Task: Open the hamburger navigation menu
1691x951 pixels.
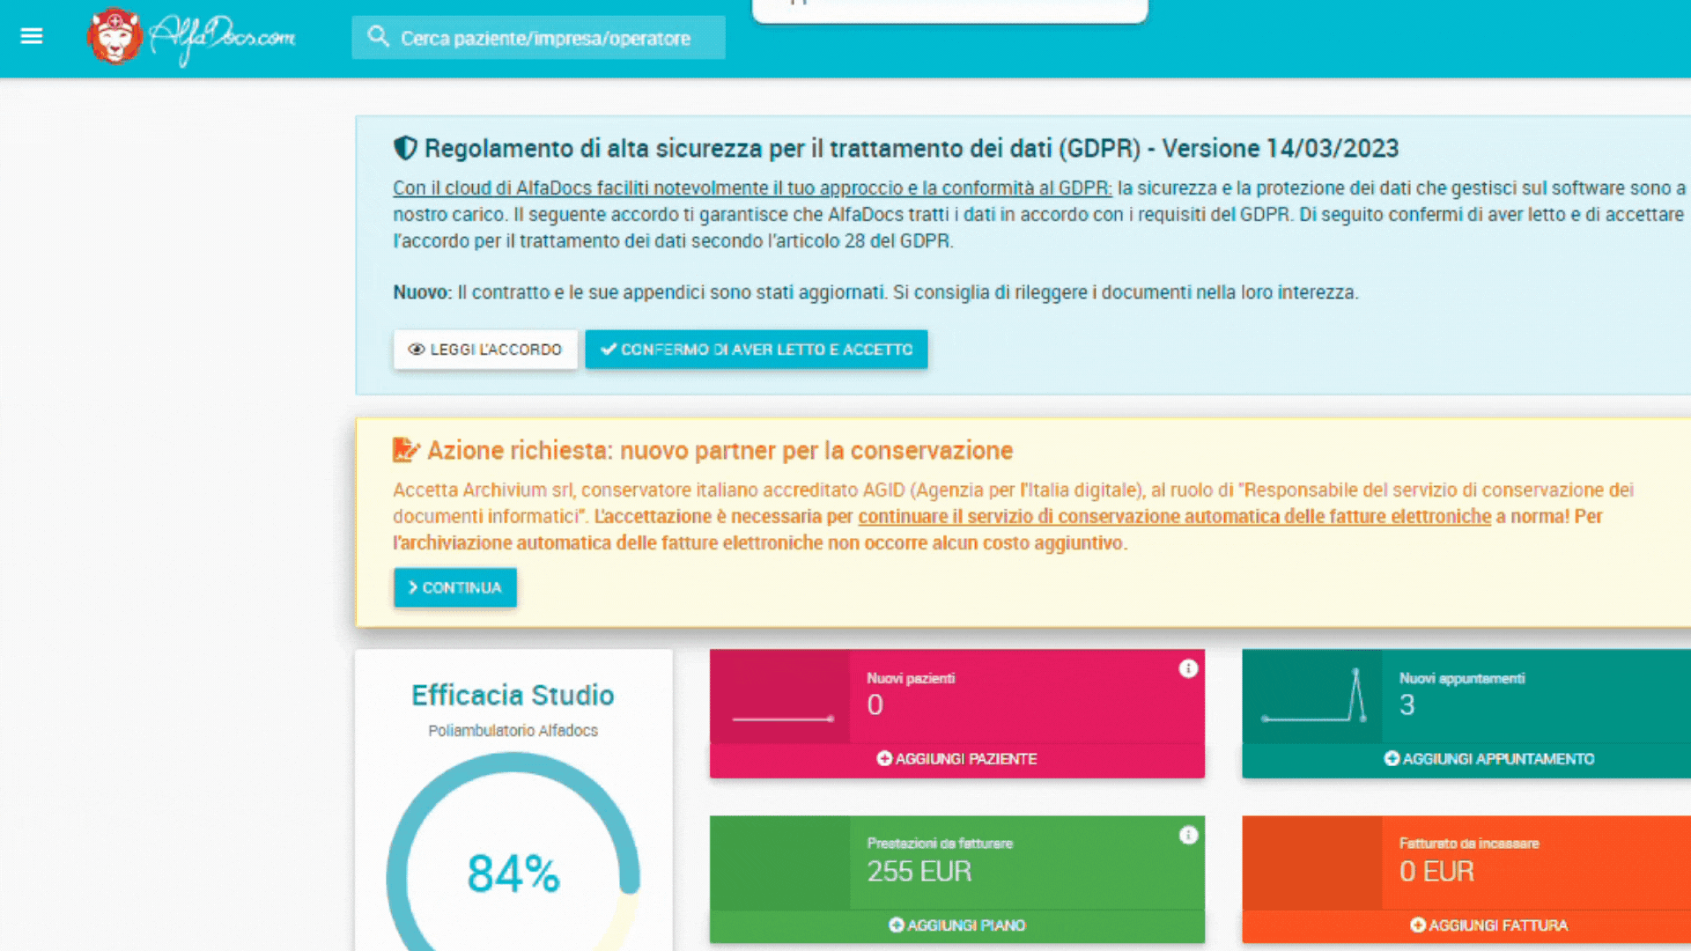Action: [x=32, y=36]
